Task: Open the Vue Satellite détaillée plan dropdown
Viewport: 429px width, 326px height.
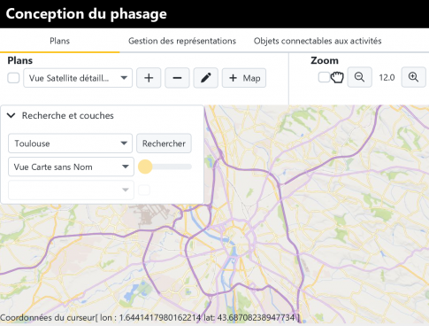Action: 78,78
